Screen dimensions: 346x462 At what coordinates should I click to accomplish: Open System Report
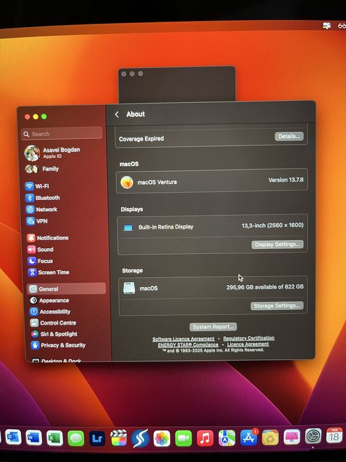213,327
